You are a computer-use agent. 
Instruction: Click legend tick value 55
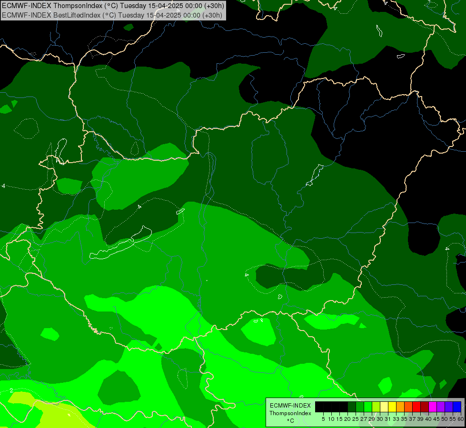click(452, 419)
